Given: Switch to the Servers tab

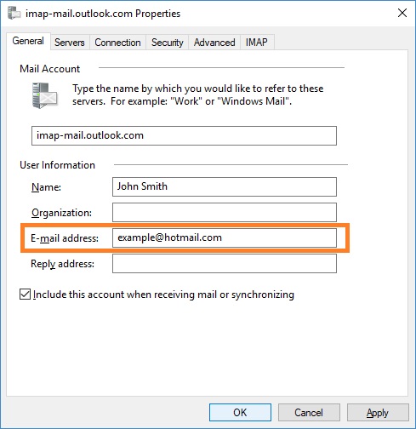Looking at the screenshot, I should point(70,43).
